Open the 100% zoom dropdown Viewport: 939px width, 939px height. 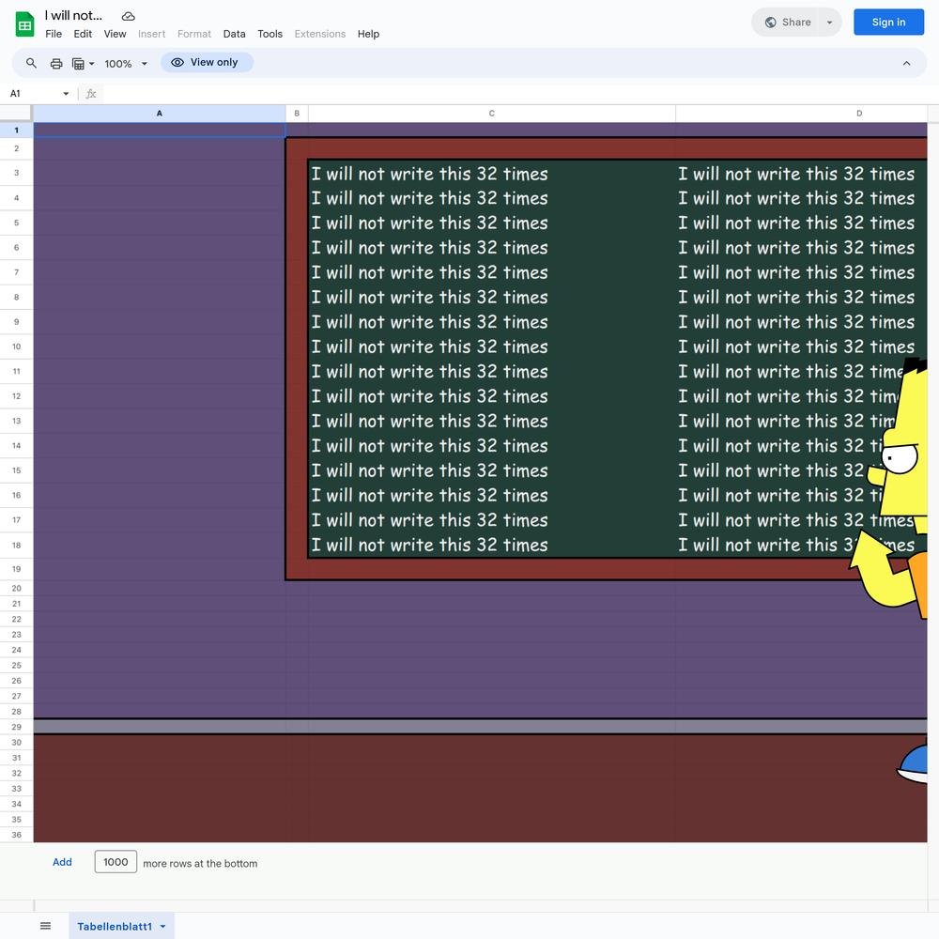pyautogui.click(x=126, y=64)
